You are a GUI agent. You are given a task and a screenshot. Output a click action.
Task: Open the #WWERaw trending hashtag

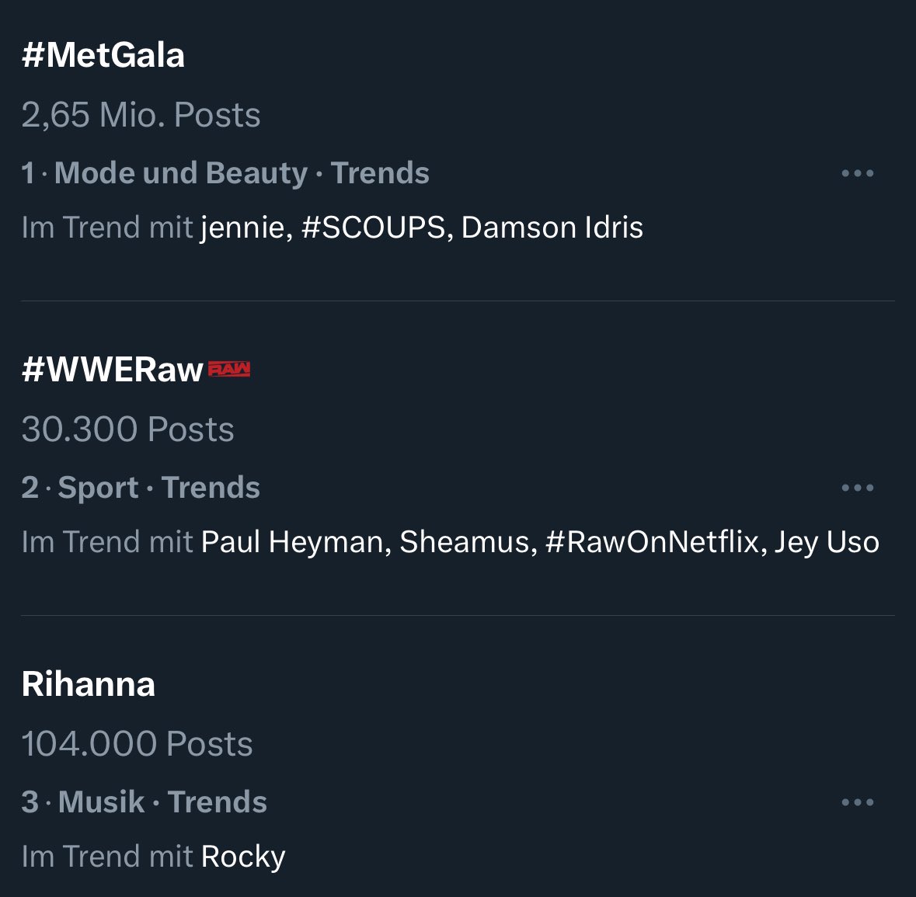pos(113,370)
